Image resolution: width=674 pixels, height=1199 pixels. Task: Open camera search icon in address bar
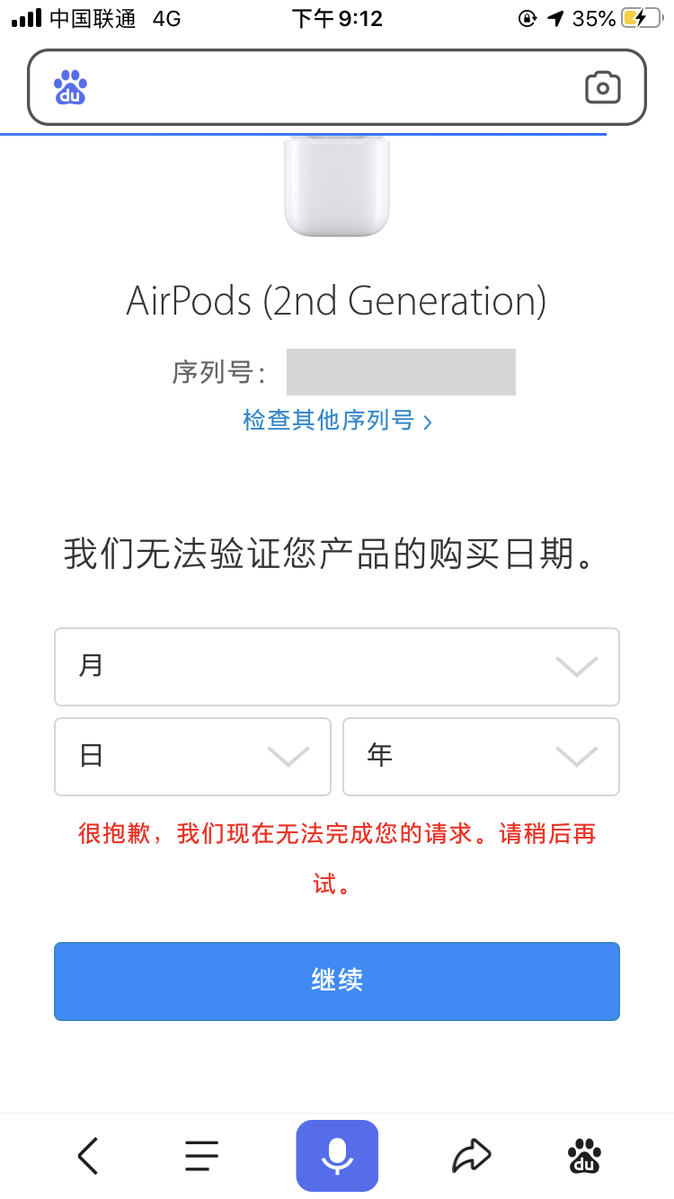[x=603, y=87]
